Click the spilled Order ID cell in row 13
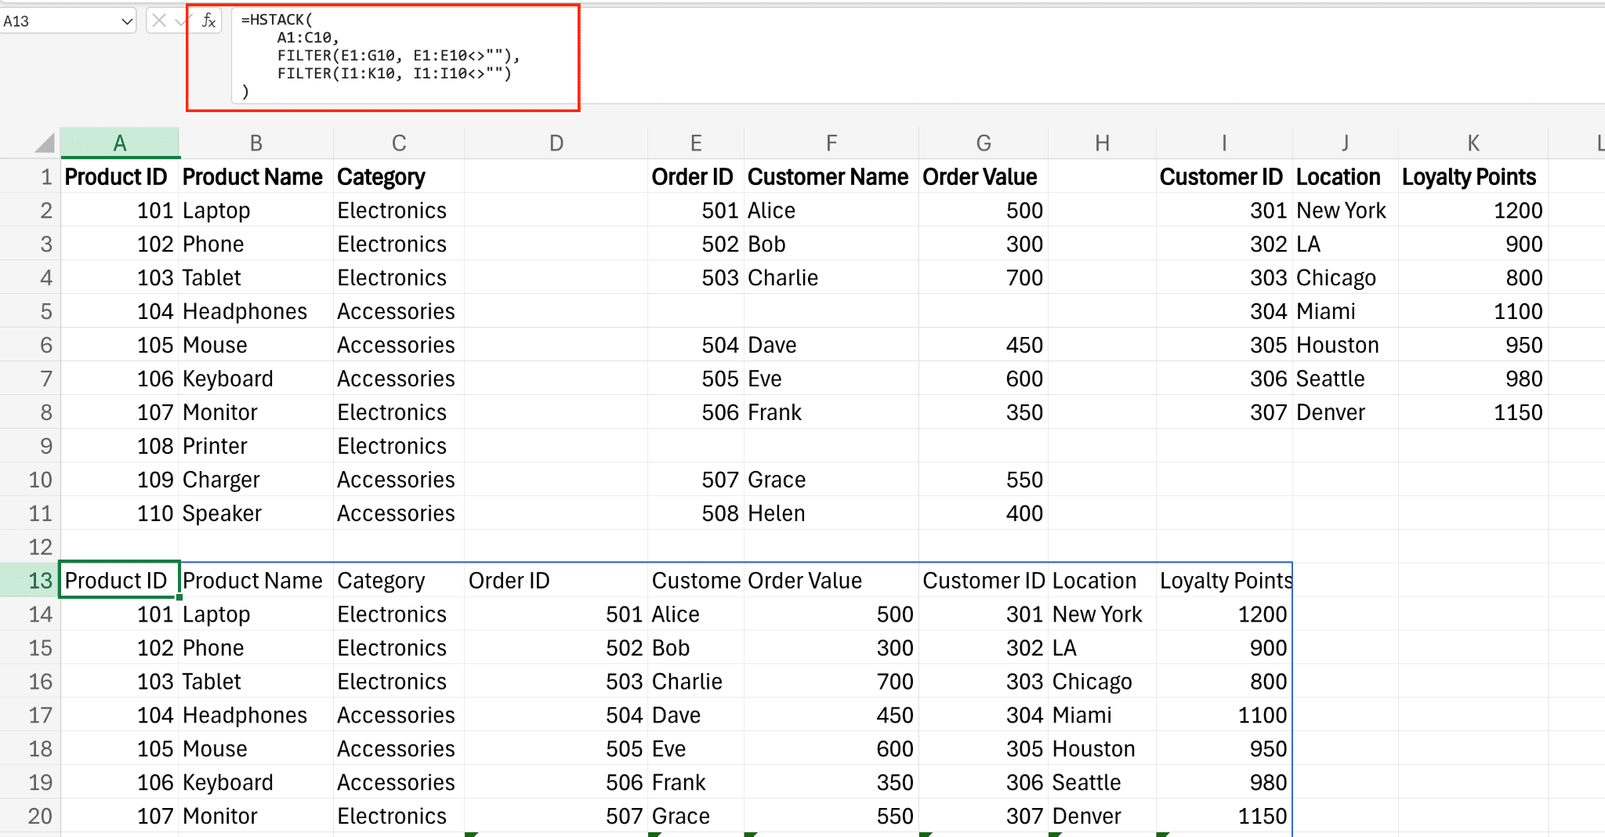 coord(556,581)
